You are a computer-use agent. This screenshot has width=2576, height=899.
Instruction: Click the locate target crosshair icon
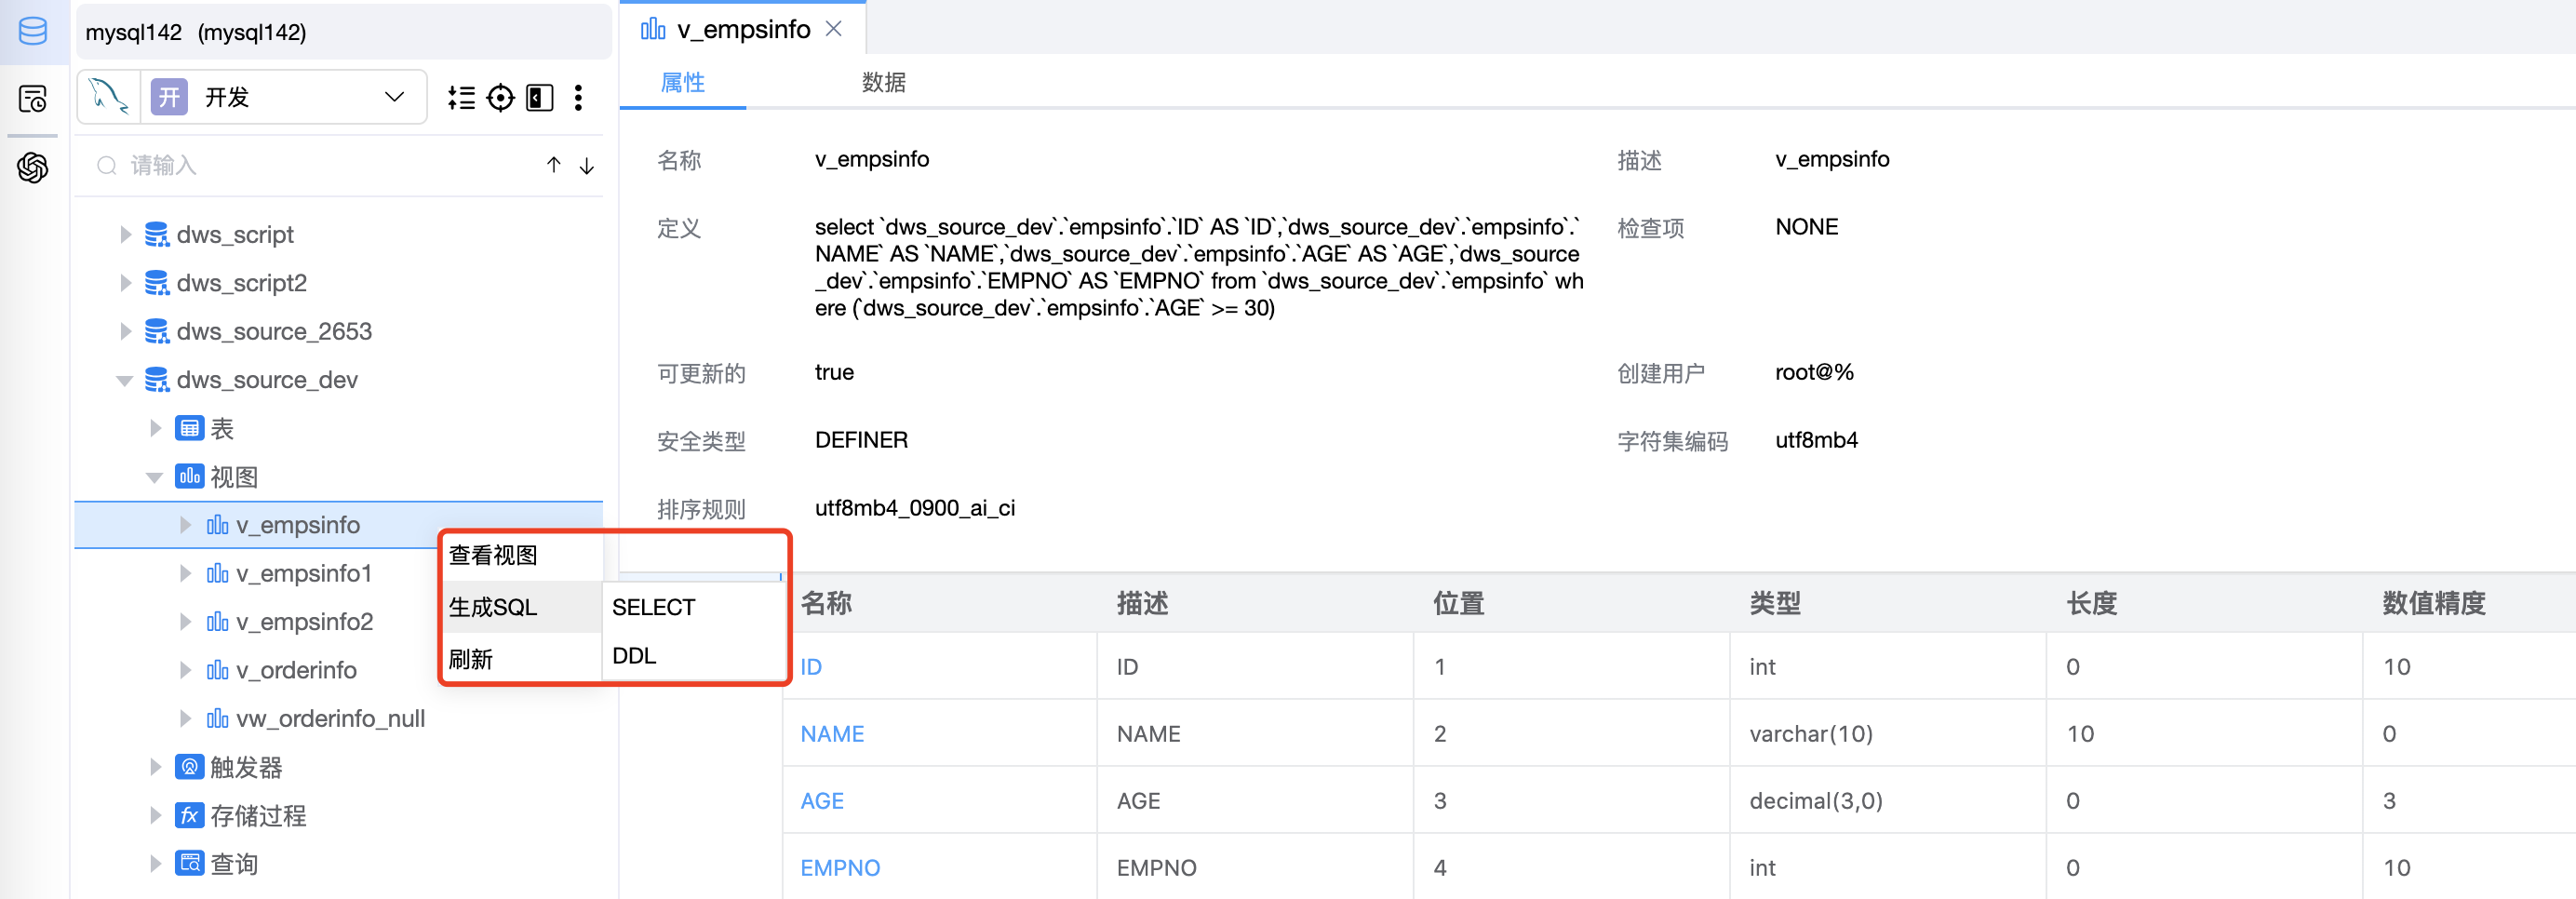tap(500, 98)
